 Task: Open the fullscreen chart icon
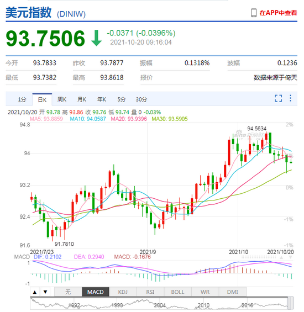coord(278,98)
